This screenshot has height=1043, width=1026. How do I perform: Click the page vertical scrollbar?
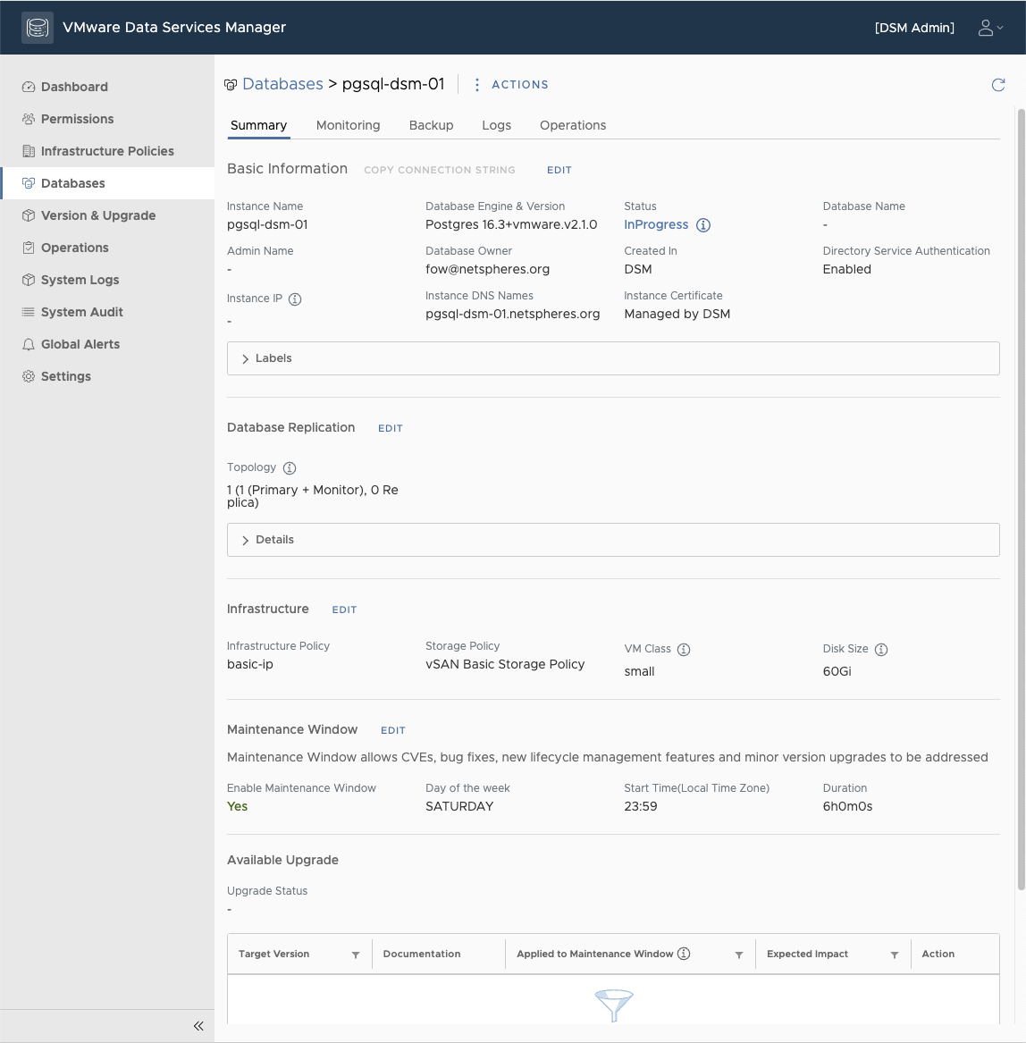pos(1022,499)
